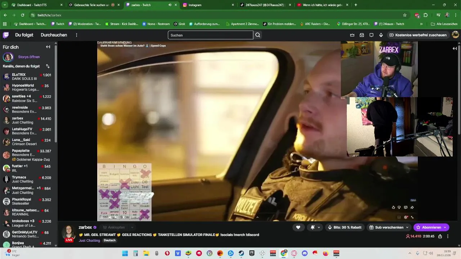Expand the Abonnieren dropdown arrow
This screenshot has width=461, height=259.
(445, 227)
